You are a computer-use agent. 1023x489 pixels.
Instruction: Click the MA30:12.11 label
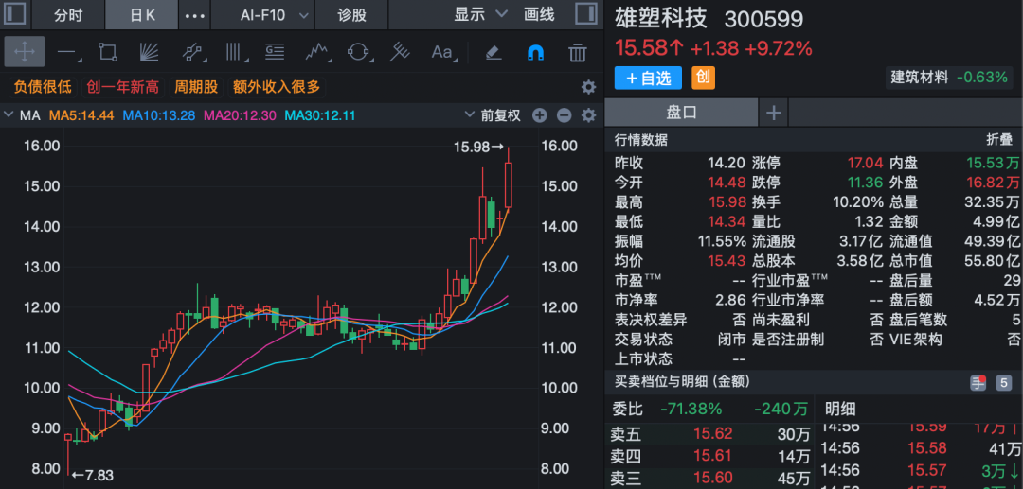point(321,116)
